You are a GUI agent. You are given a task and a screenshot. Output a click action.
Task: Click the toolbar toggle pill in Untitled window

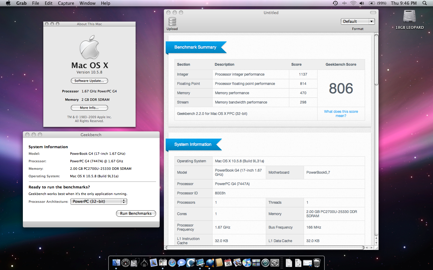[x=373, y=13]
